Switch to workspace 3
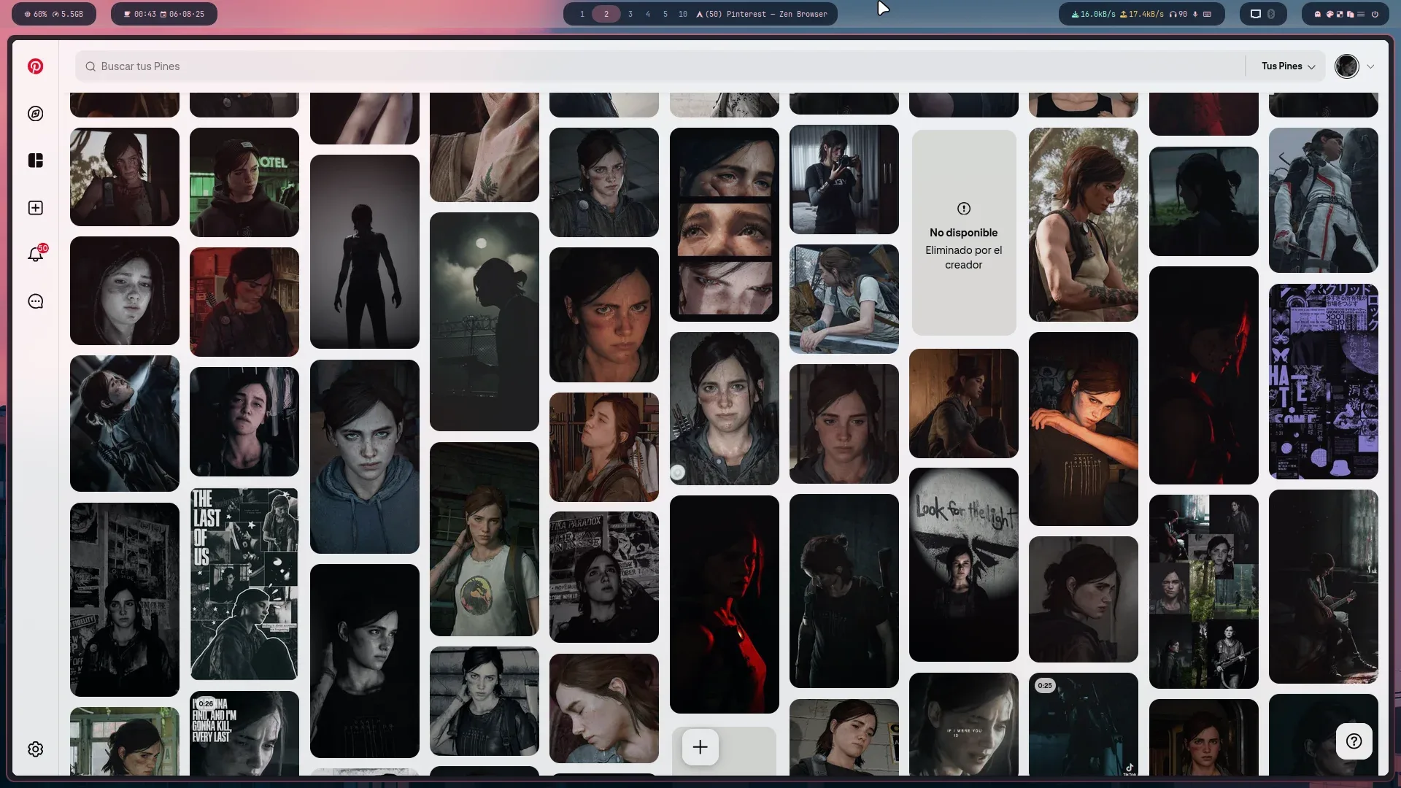The width and height of the screenshot is (1401, 788). pos(630,14)
